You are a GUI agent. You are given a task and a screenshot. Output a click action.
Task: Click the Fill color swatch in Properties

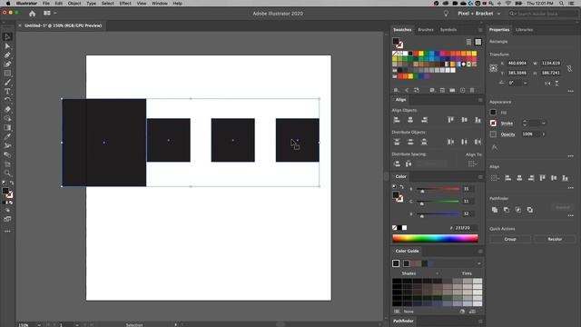[x=493, y=113]
